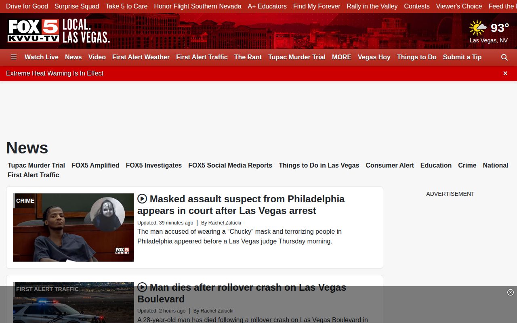This screenshot has width=517, height=323.
Task: Dismiss the Extreme Heat Warning banner
Action: coord(505,73)
